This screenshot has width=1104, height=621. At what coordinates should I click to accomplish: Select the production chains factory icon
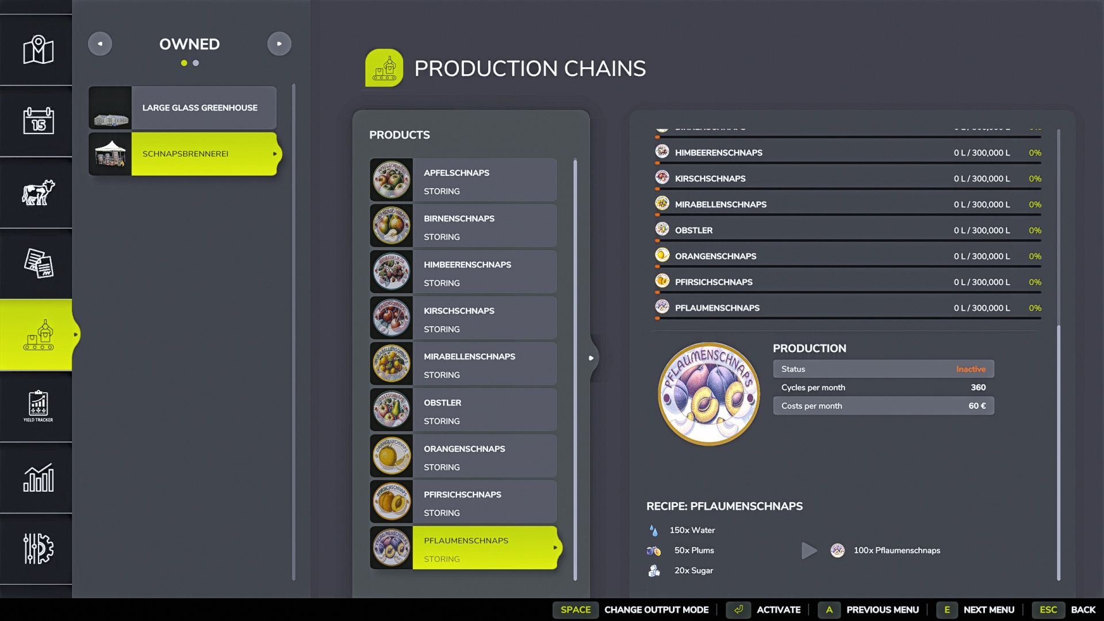pyautogui.click(x=38, y=335)
